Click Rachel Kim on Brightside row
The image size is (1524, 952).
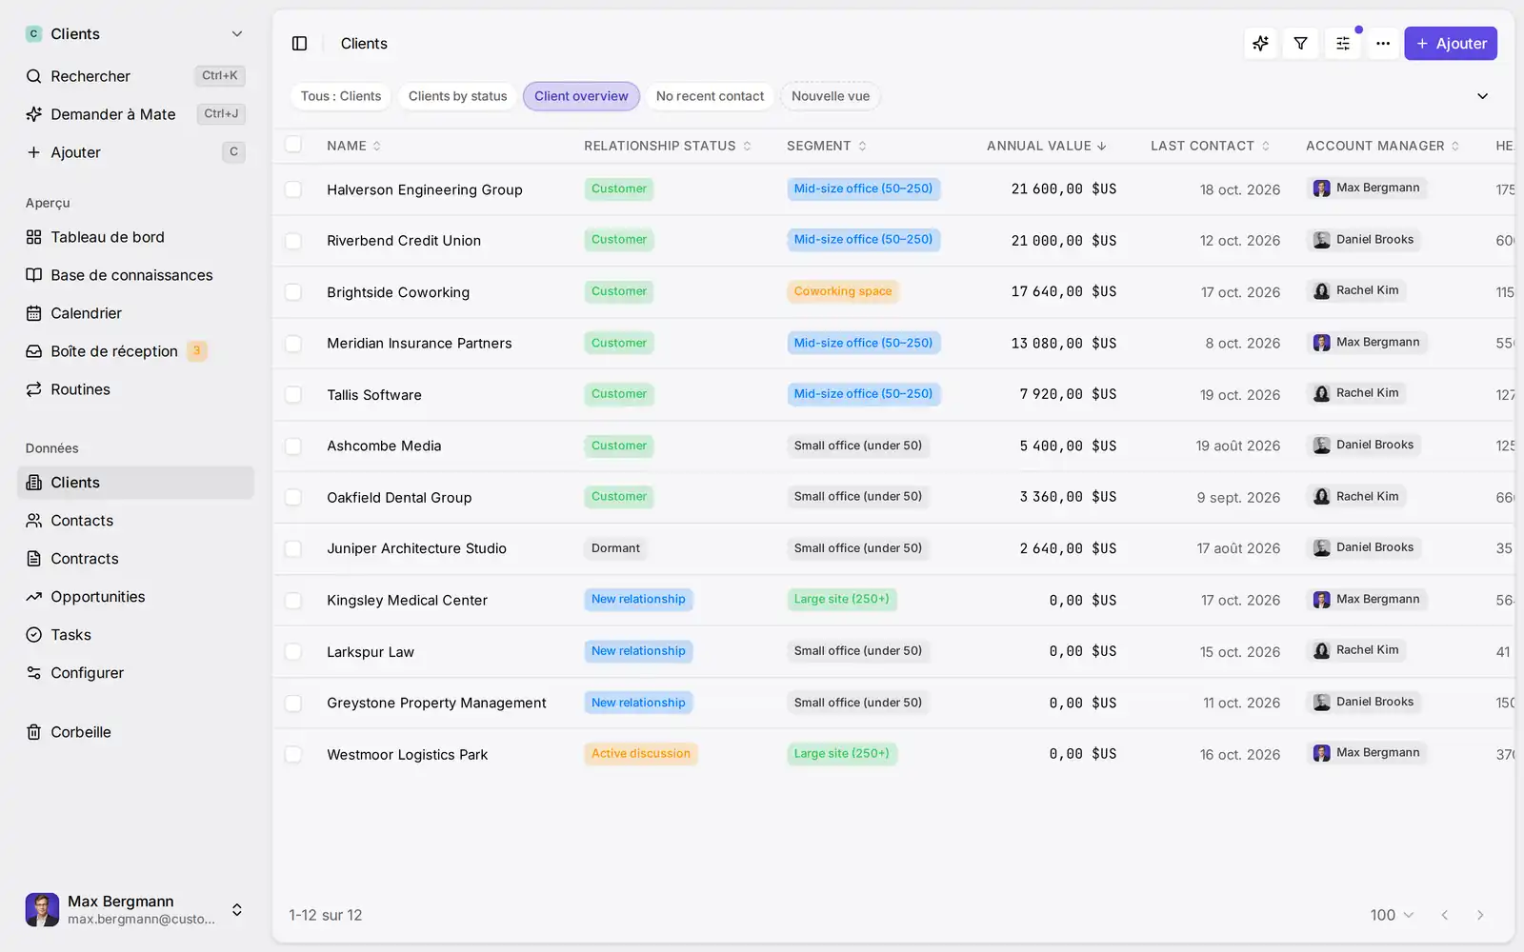1356,291
